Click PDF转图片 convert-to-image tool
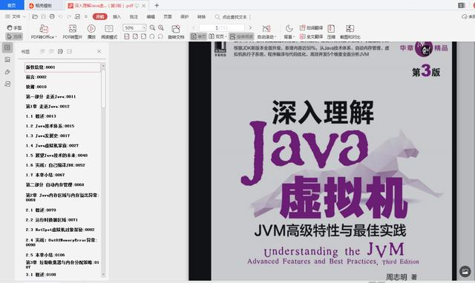Screen dimensions: 475x283 pos(73,32)
